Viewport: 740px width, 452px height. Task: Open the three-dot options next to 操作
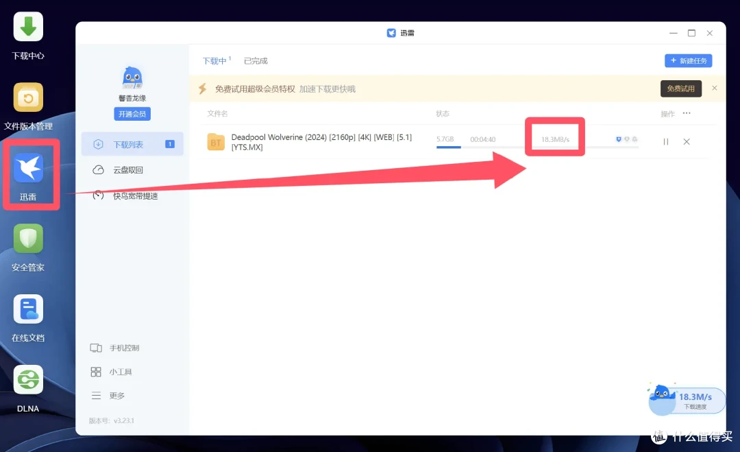(687, 113)
